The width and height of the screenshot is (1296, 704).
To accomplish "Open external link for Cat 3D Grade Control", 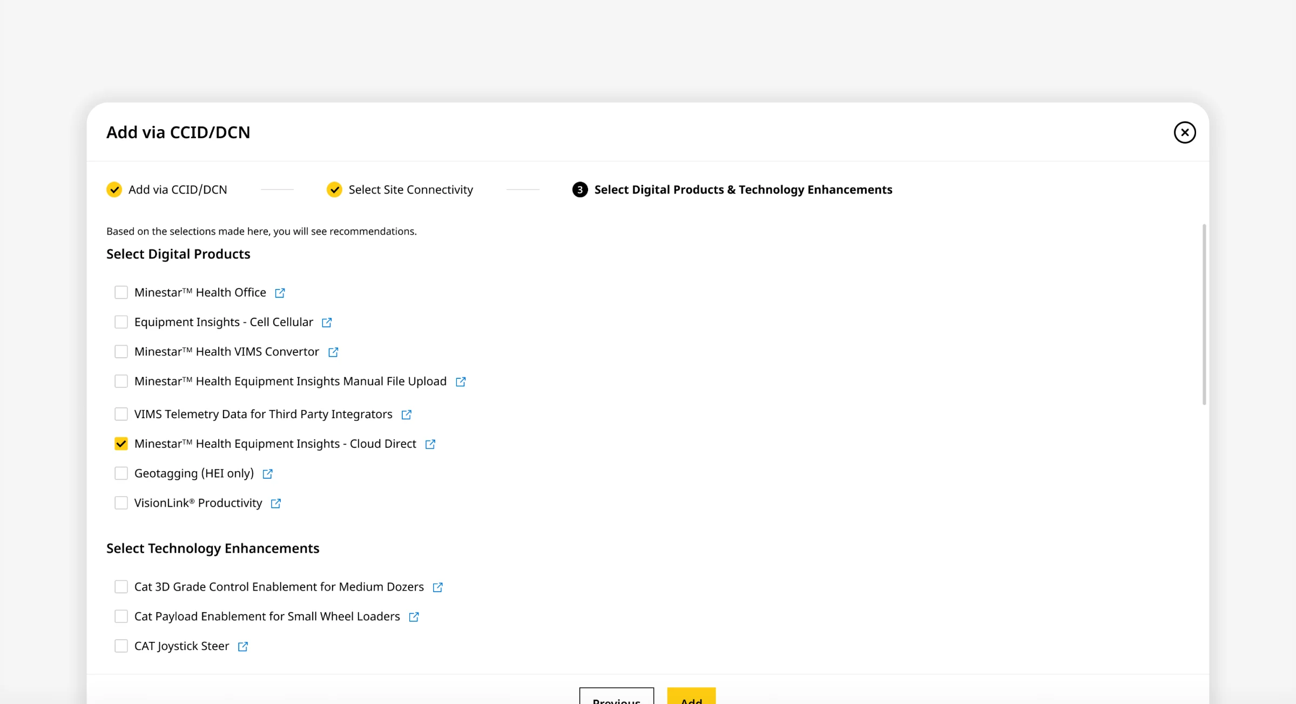I will [438, 587].
